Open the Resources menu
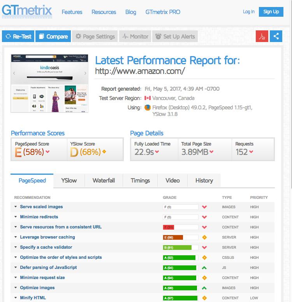Screen dimensions: 292x302 pos(104,12)
